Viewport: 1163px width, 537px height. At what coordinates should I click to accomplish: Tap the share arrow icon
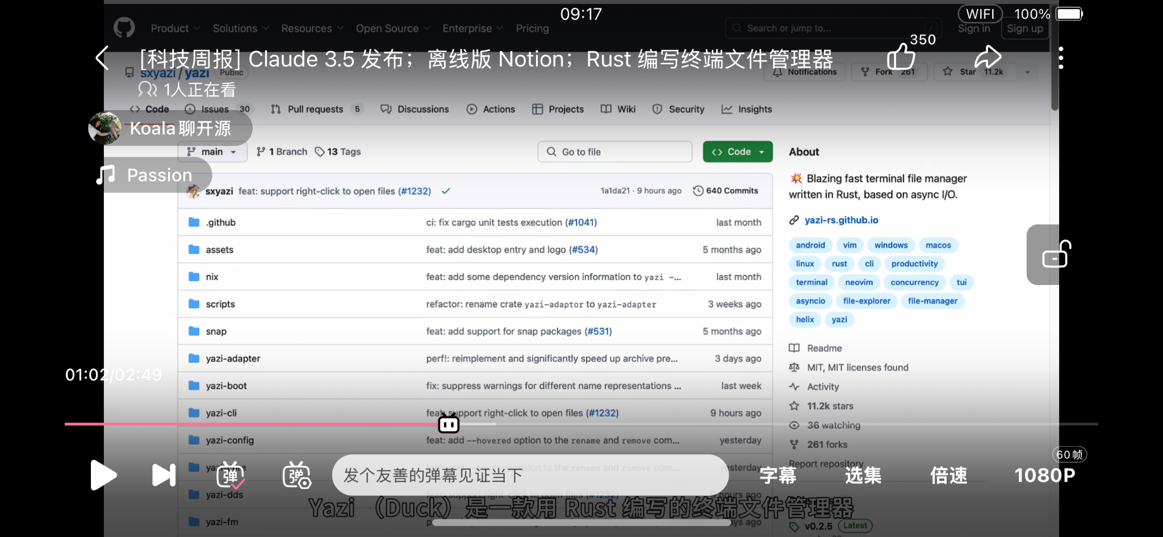(988, 57)
